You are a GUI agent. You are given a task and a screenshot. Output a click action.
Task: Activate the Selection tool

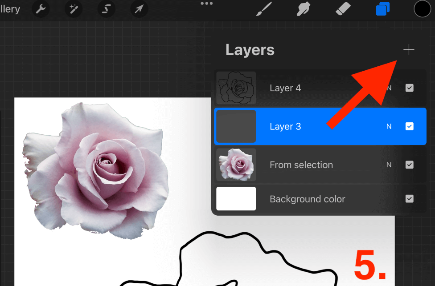[x=106, y=9]
